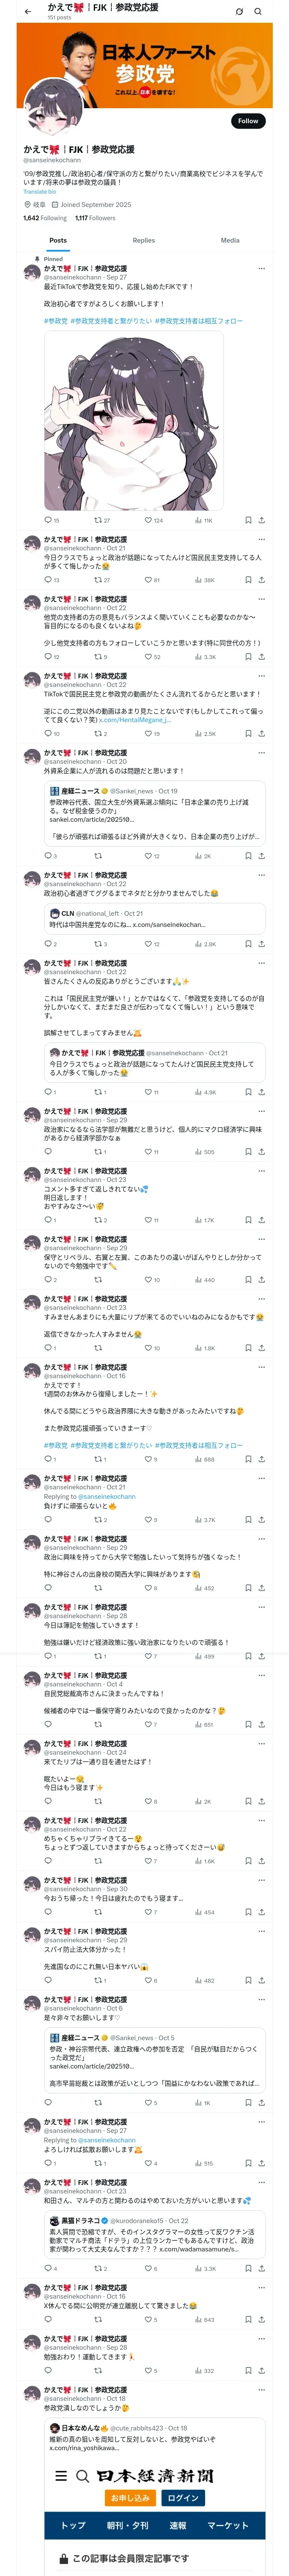This screenshot has width=289, height=2576.
Task: Switch to the Media tab
Action: pos(230,240)
